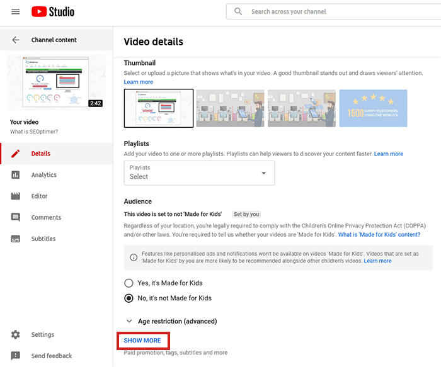Screen dimensions: 441x367
Task: Click Learn more in info notice
Action: point(377,261)
